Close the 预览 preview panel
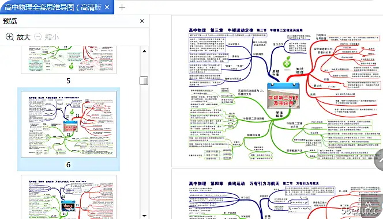 [x=142, y=21]
